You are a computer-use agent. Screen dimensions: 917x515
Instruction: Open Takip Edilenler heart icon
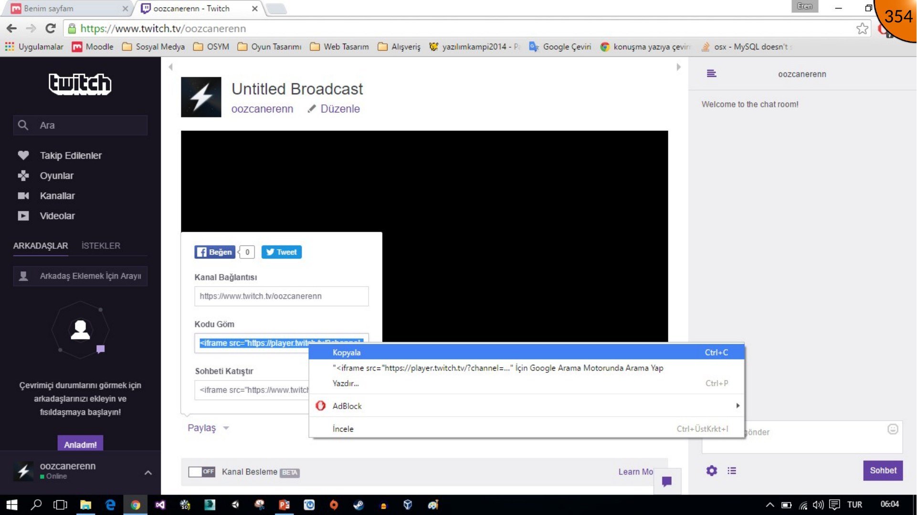(x=23, y=155)
